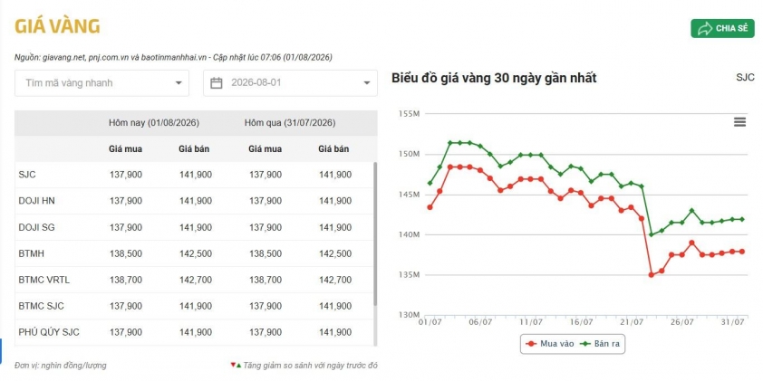
Task: Select the DOJI HN row
Action: [x=194, y=201]
